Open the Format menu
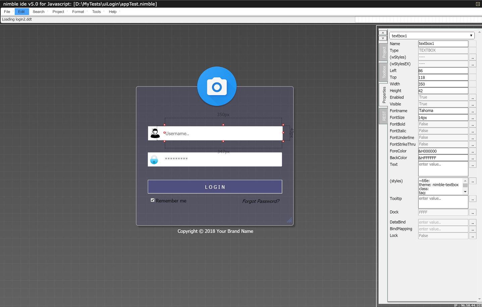The image size is (482, 307). (78, 12)
